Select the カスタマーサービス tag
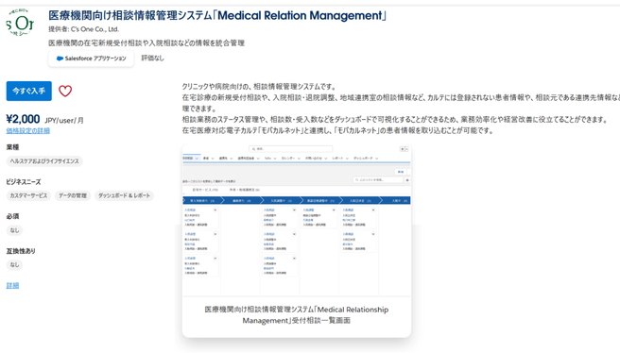This screenshot has height=353, width=620. point(28,195)
